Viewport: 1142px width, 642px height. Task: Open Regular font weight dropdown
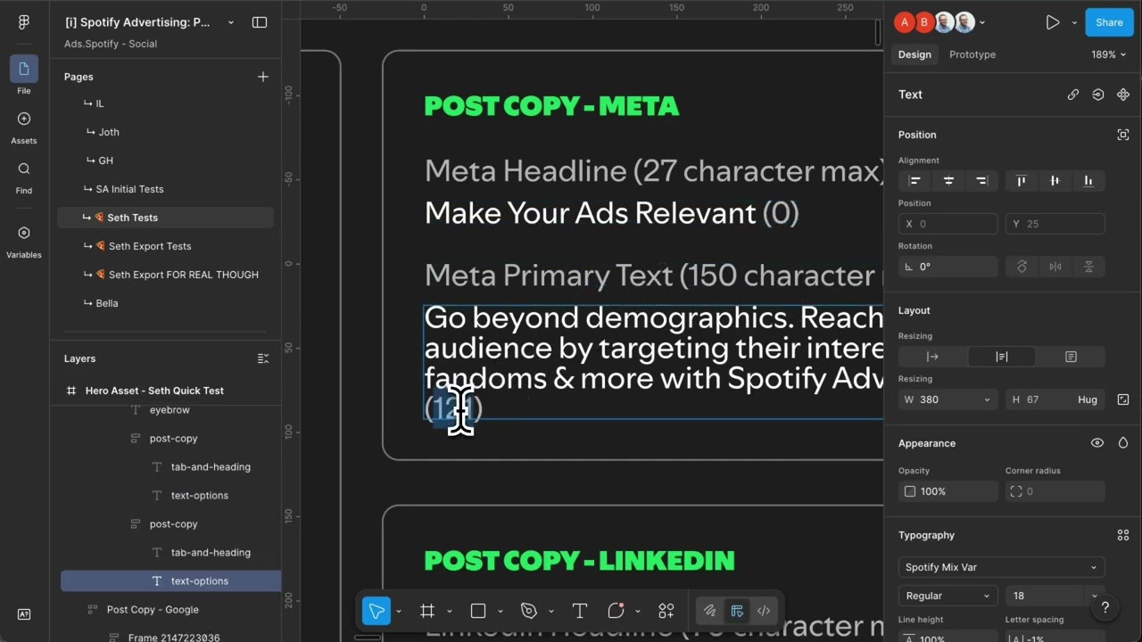[948, 596]
